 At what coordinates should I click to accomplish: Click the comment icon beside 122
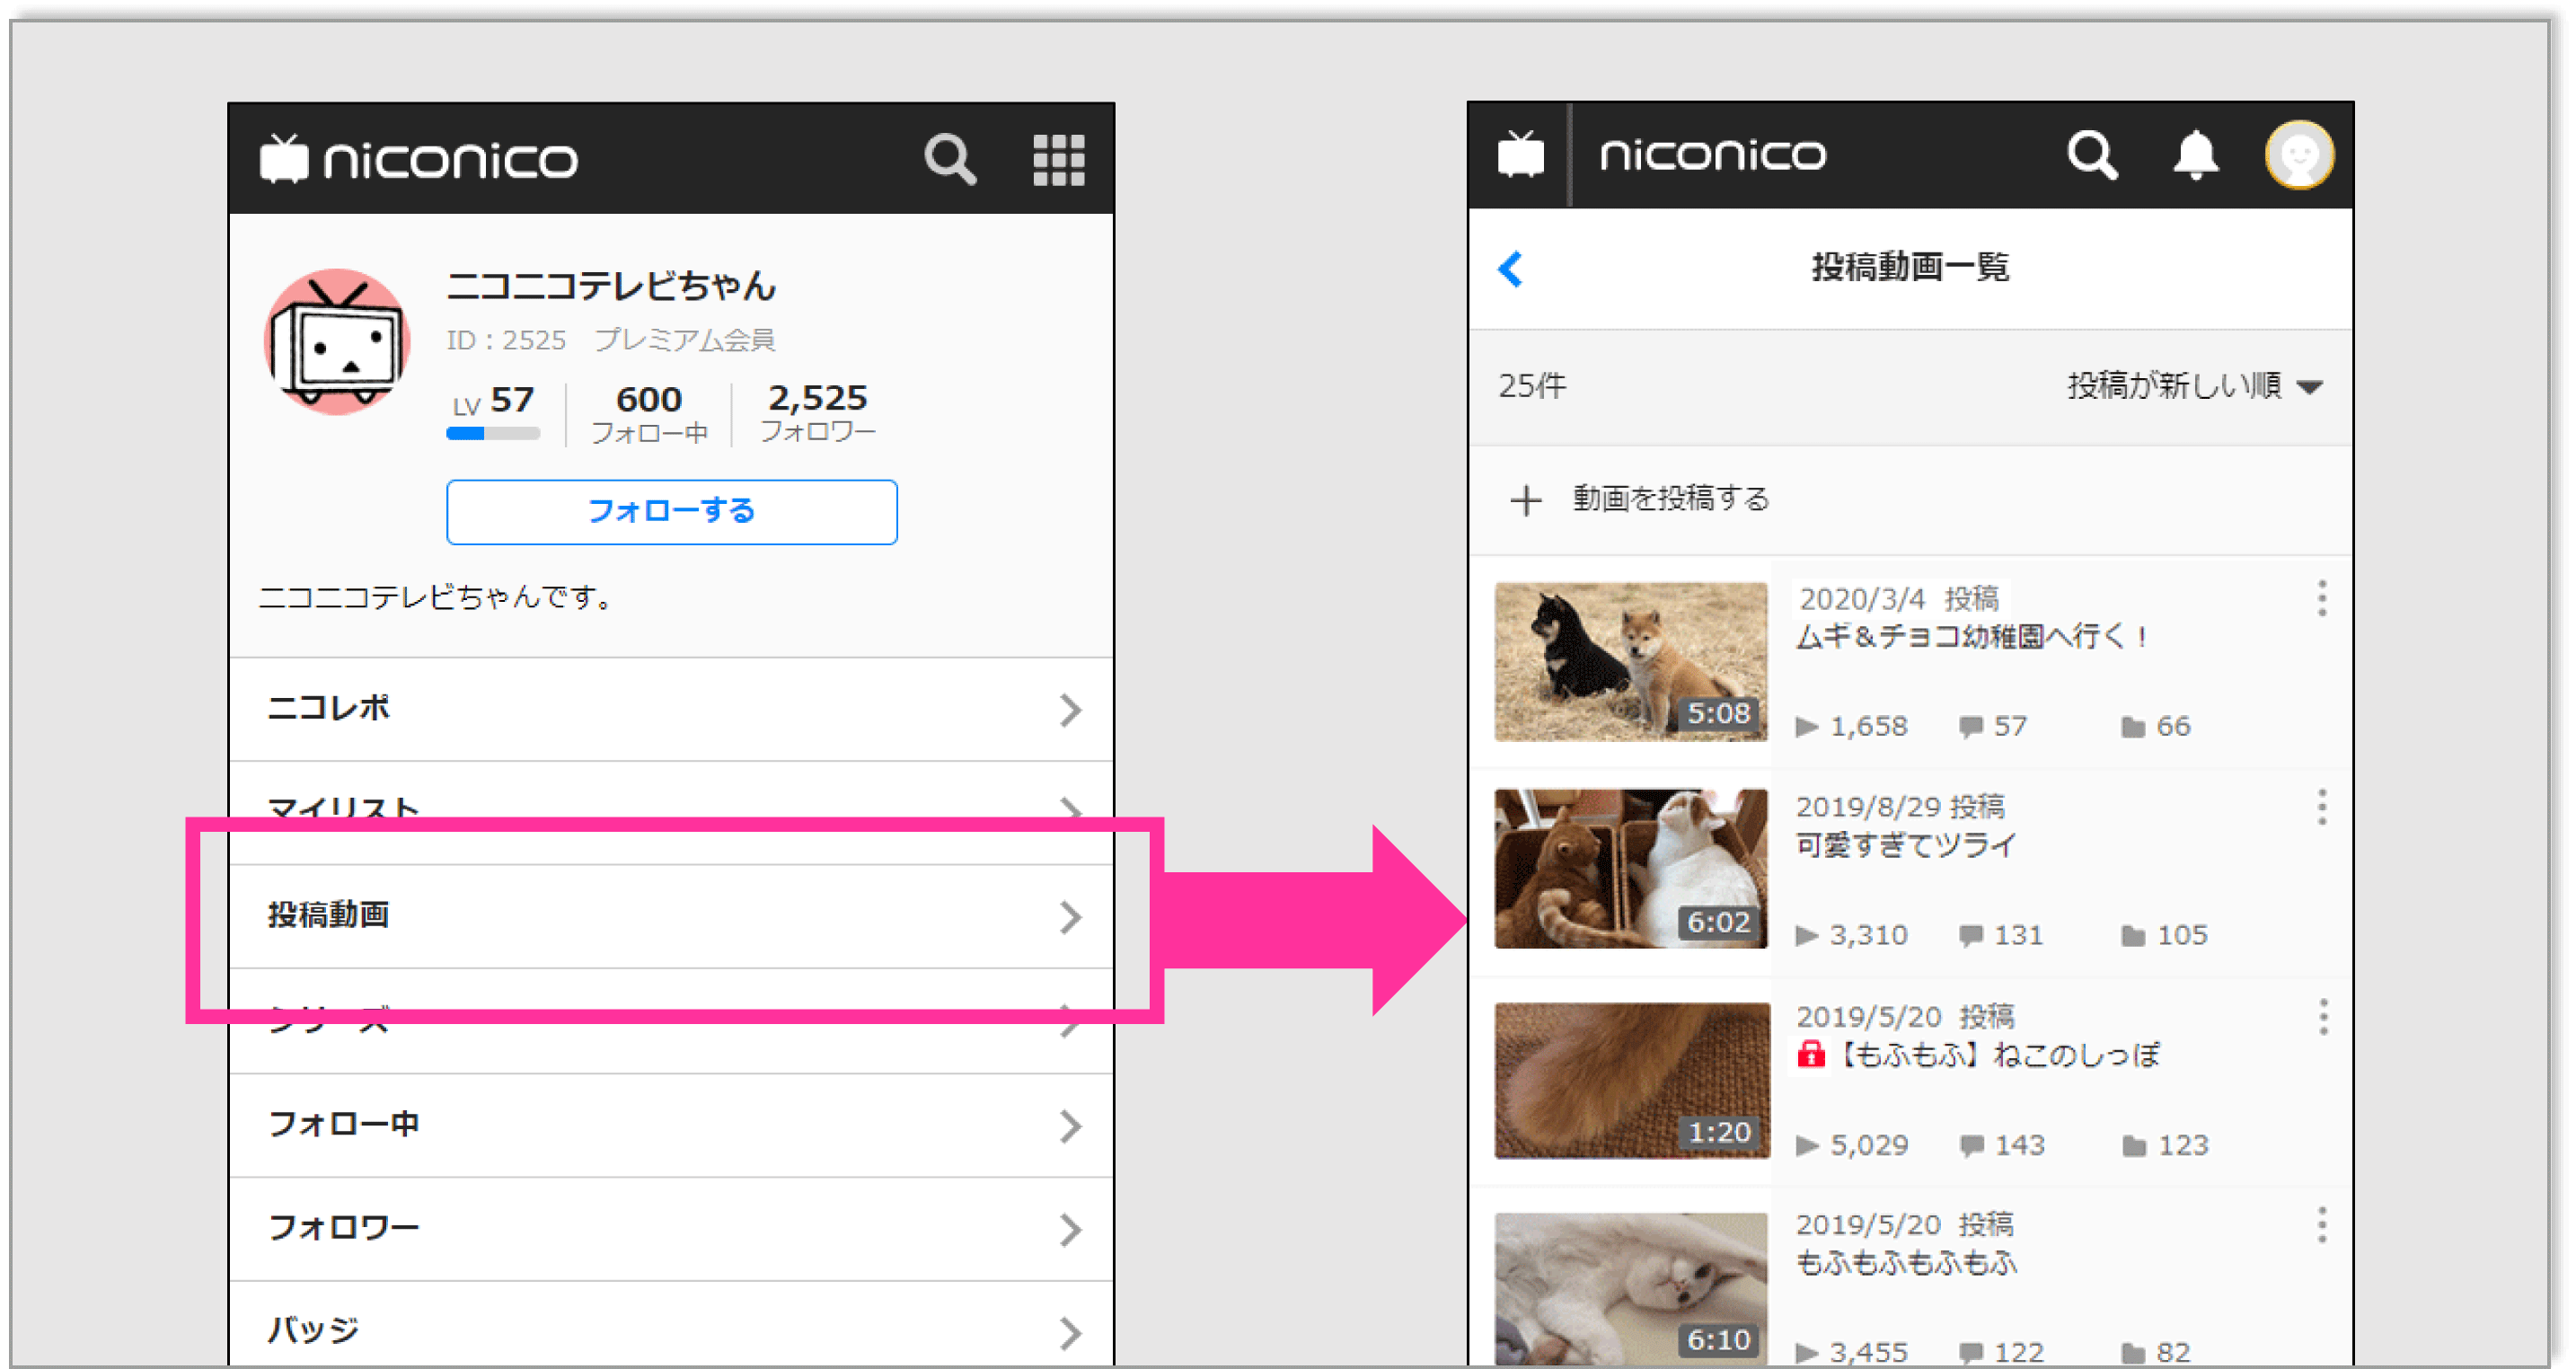coord(1970,1353)
